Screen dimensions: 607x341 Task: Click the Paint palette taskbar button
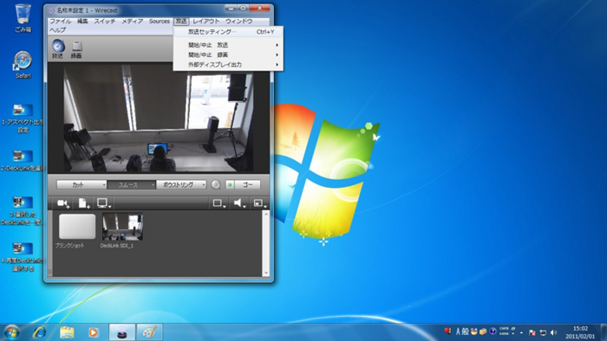pos(149,332)
